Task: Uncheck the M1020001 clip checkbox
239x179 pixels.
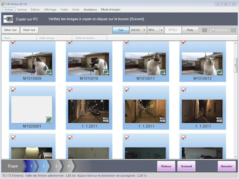Action: tap(13, 90)
